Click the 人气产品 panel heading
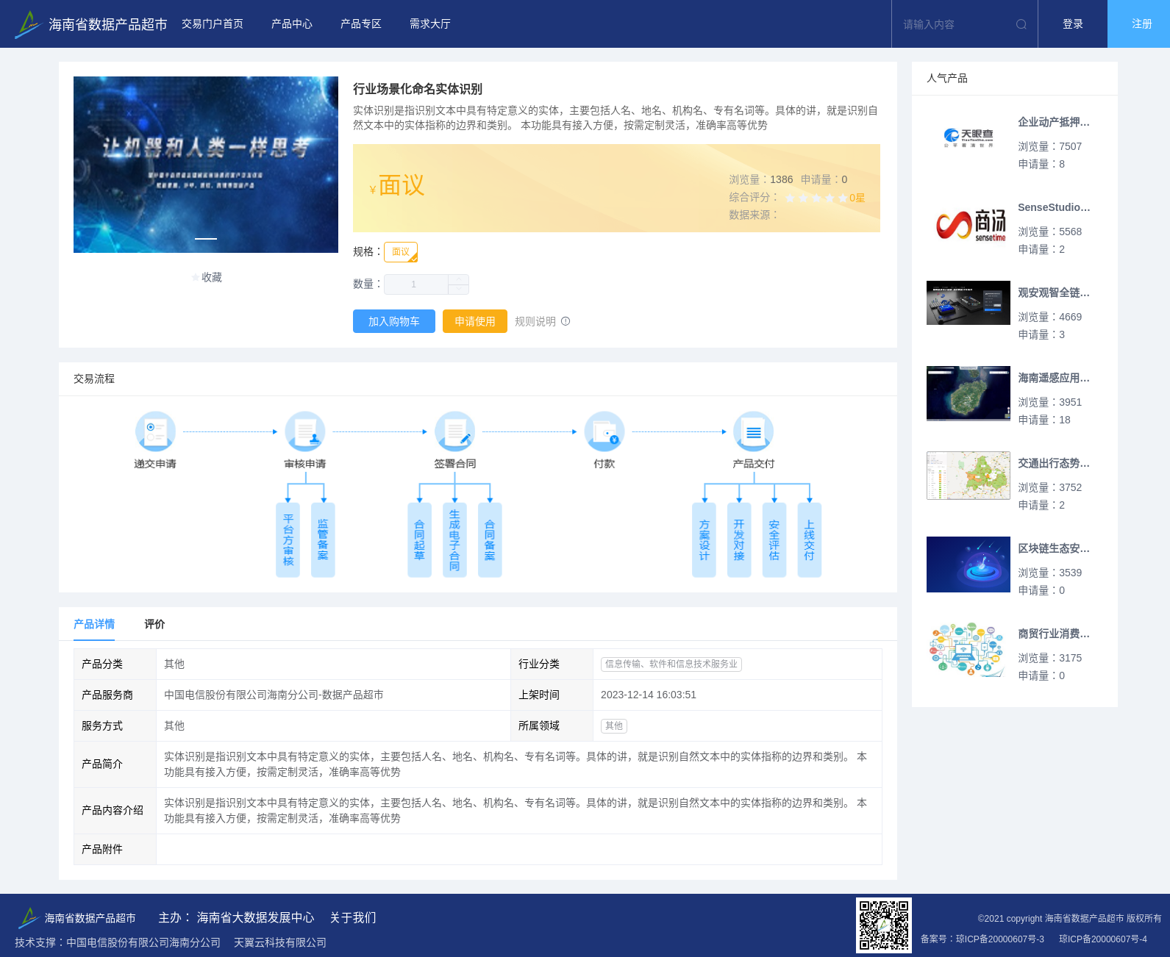The image size is (1170, 957). click(x=947, y=78)
